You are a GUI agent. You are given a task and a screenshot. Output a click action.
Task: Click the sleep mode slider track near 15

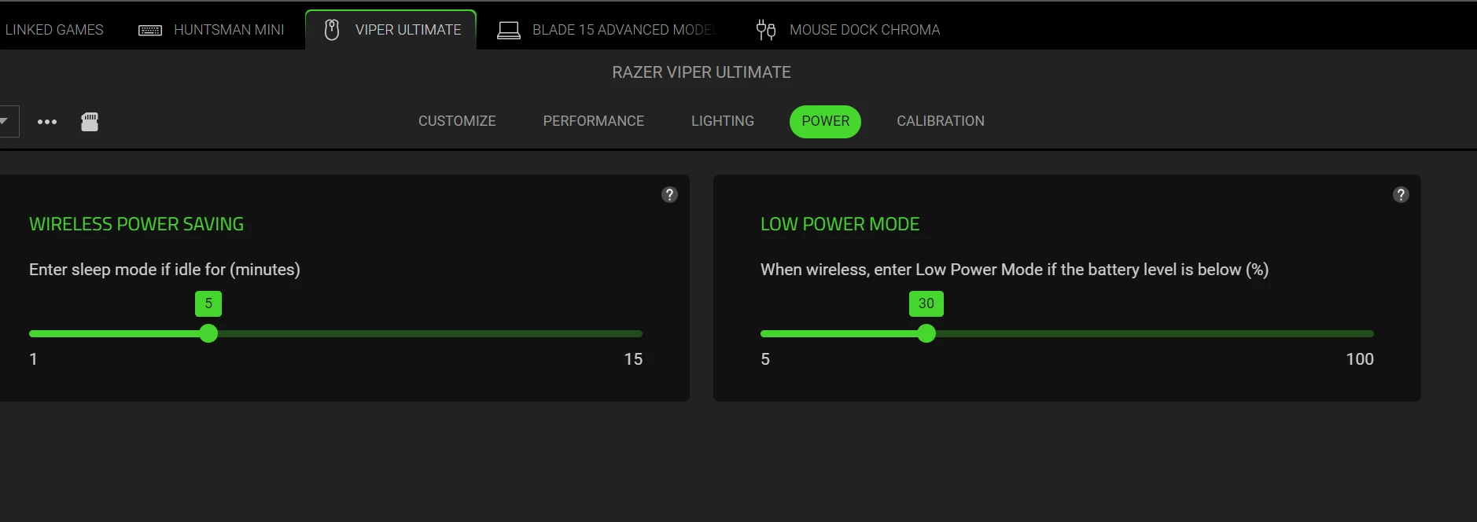point(633,333)
